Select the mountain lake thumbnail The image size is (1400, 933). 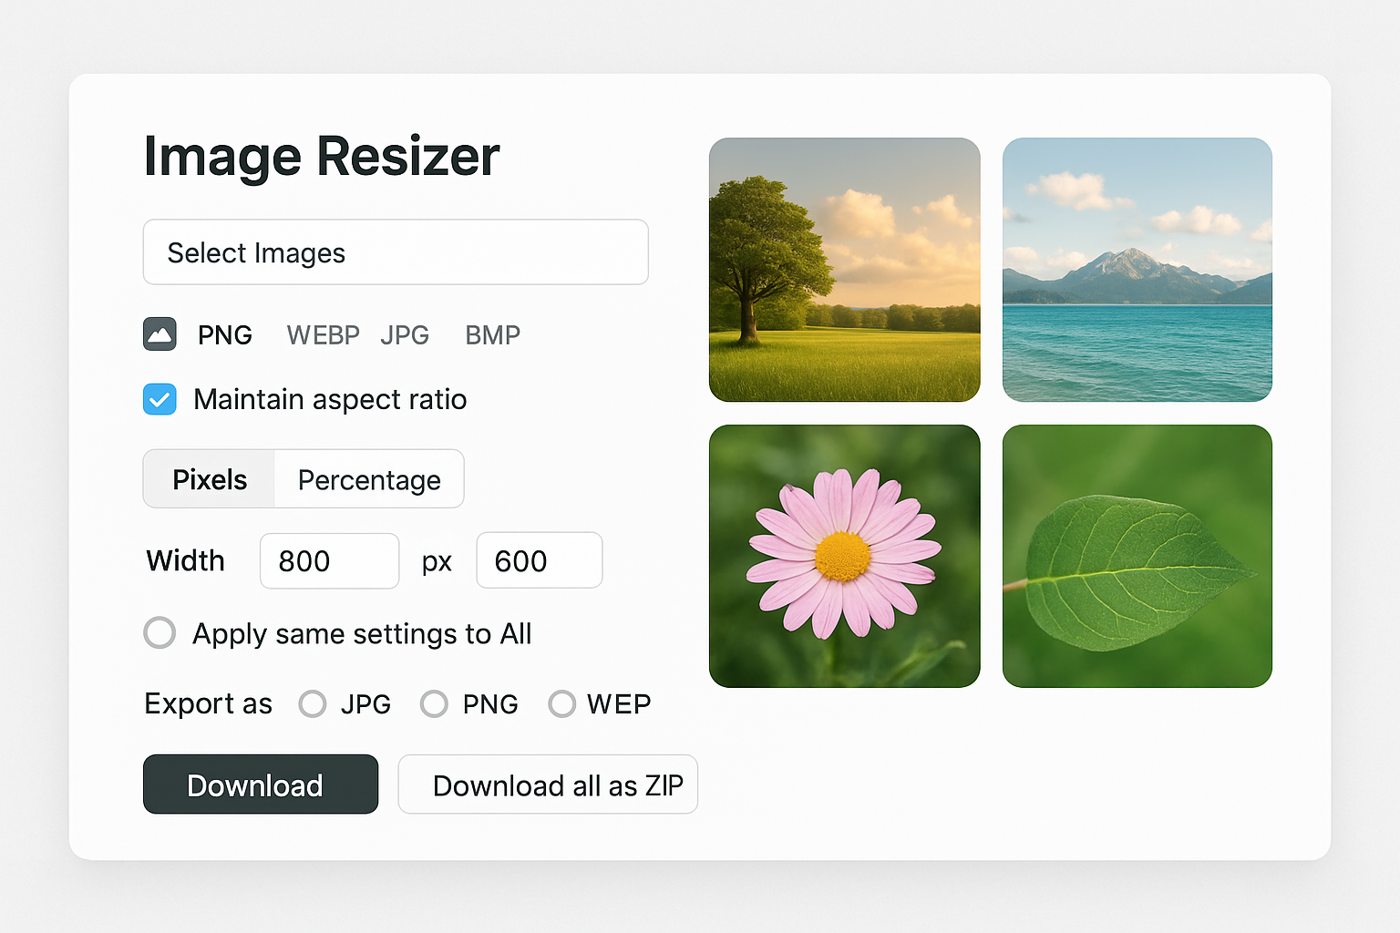coord(1137,270)
